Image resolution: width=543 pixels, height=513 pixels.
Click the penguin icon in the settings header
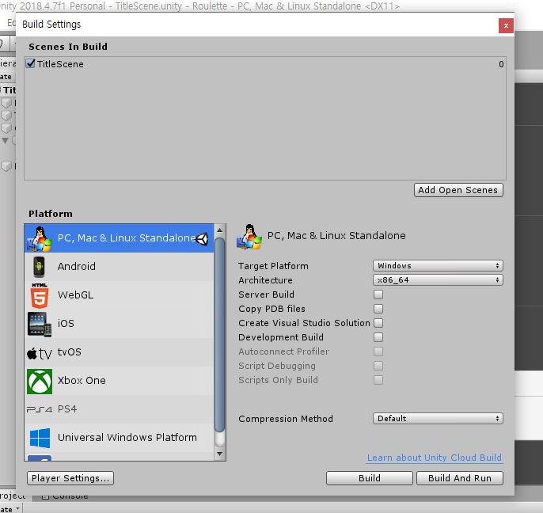point(249,237)
